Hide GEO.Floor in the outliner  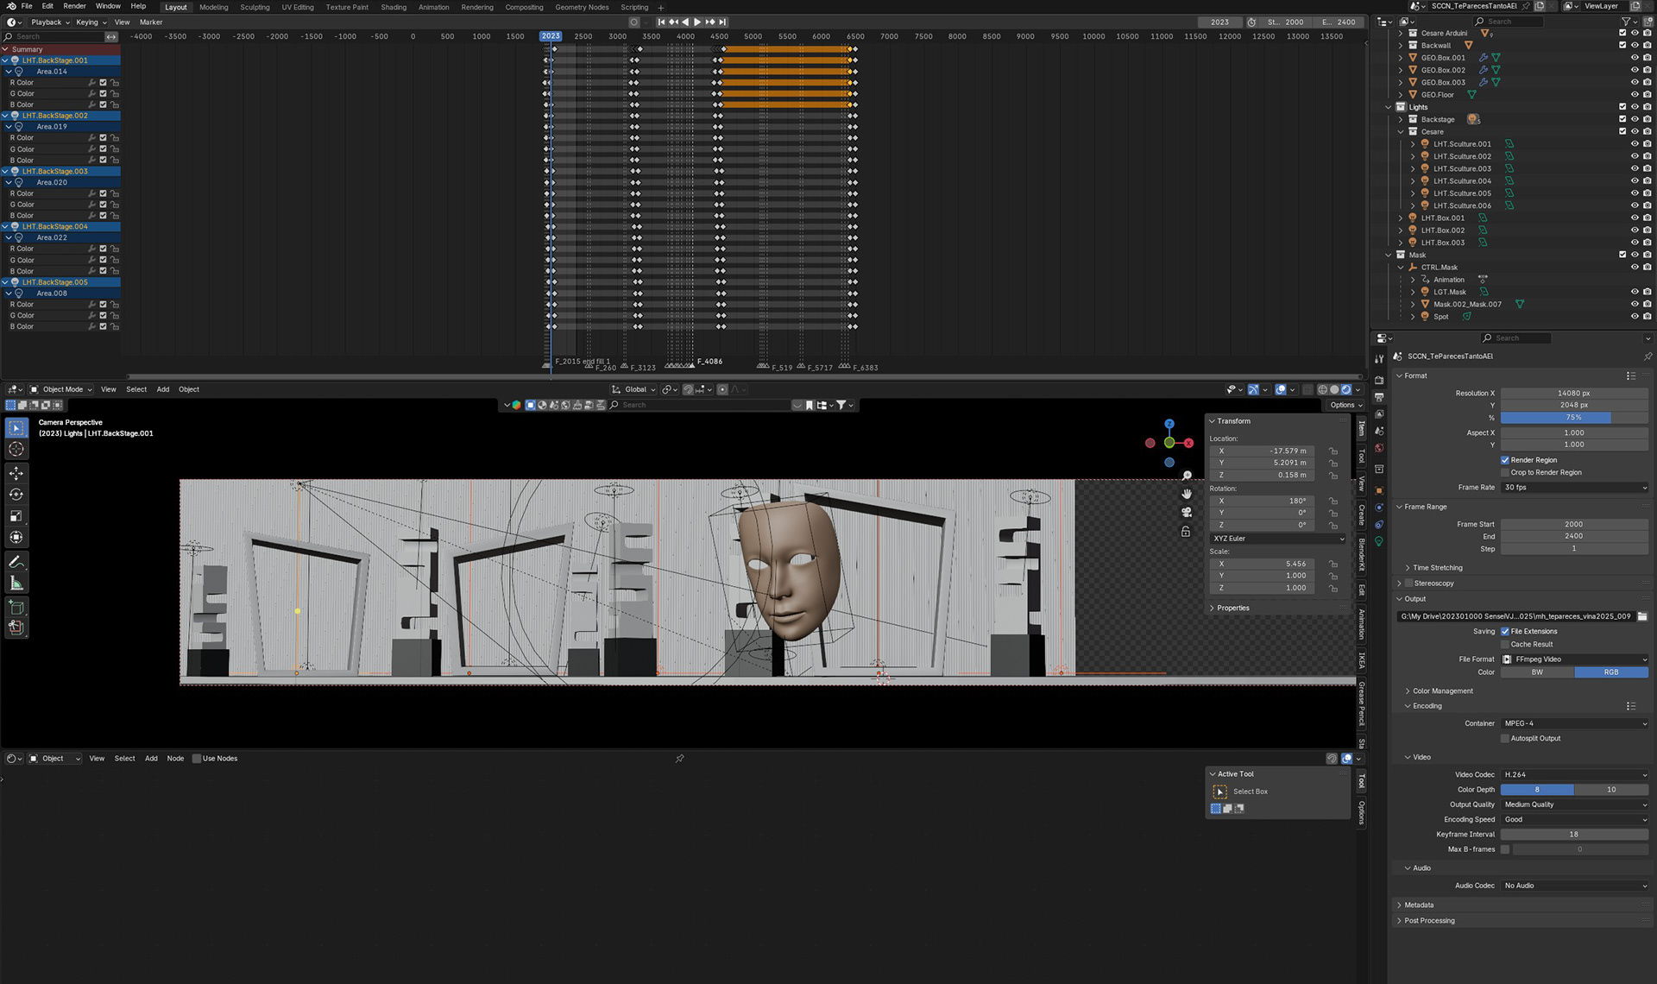(1634, 95)
